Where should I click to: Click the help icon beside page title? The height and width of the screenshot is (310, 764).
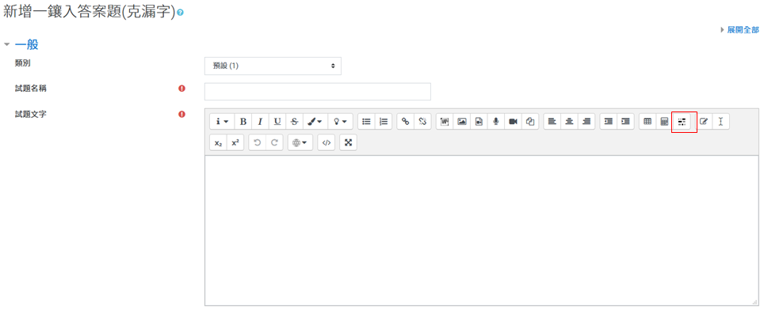[x=180, y=13]
